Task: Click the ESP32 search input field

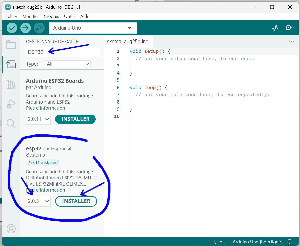Action: [x=63, y=52]
